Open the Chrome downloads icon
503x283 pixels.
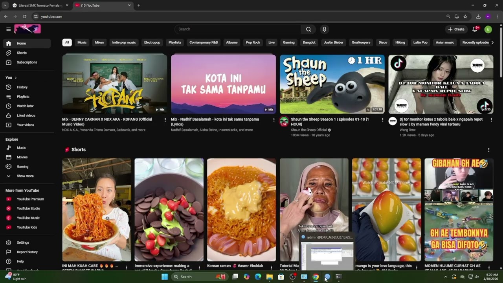pyautogui.click(x=478, y=17)
